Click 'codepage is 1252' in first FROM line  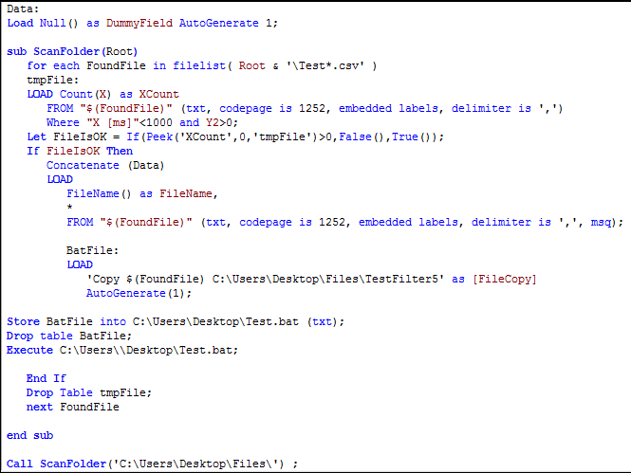(x=272, y=108)
